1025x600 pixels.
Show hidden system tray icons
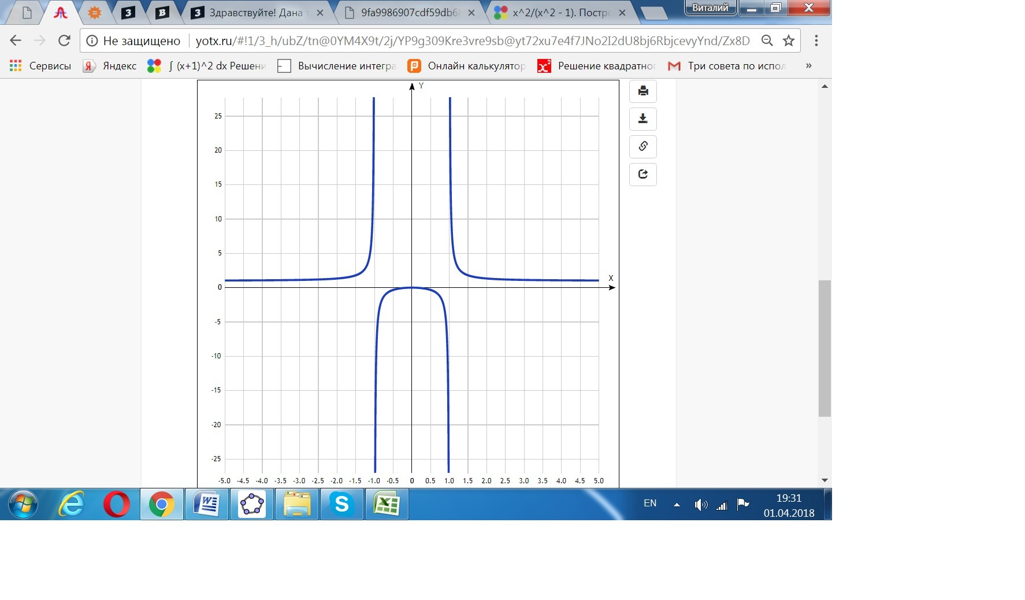tap(677, 505)
